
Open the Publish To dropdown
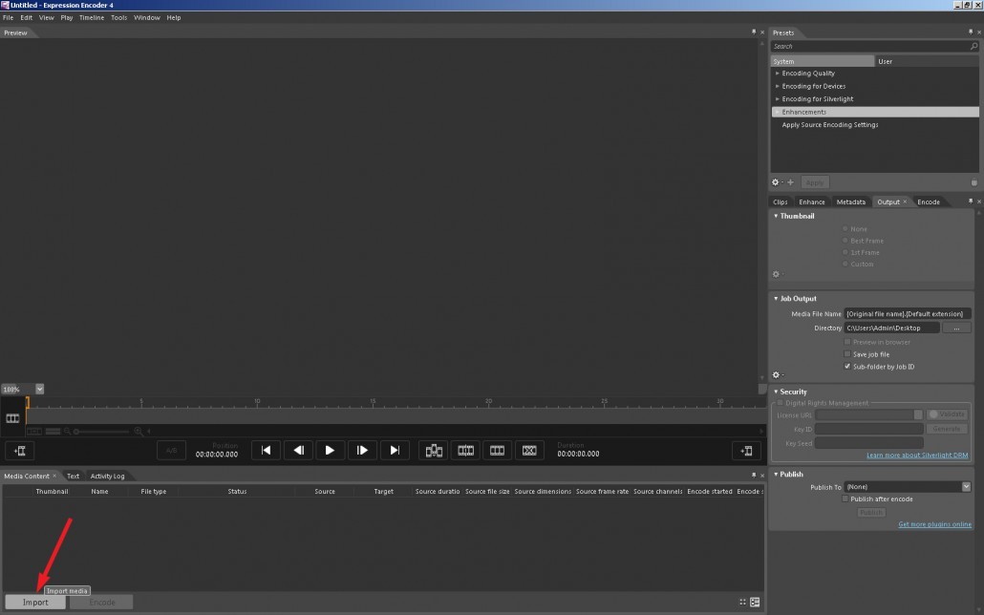pyautogui.click(x=966, y=486)
